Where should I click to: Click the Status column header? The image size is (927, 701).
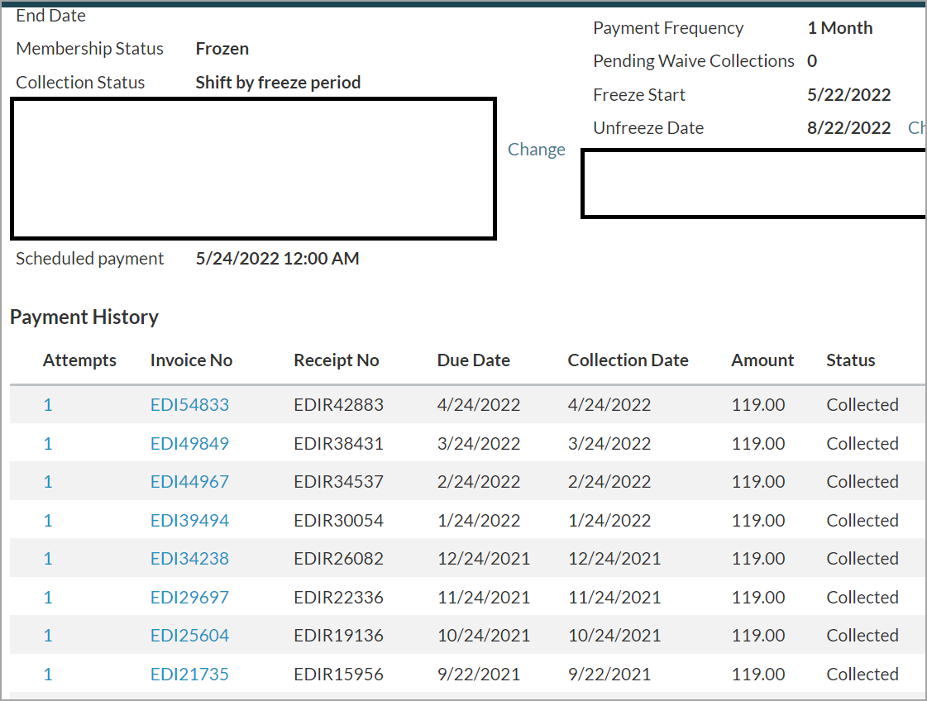tap(850, 360)
